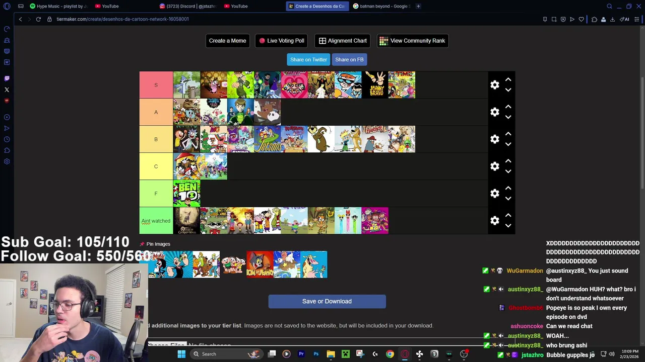Open a new browser tab
Screen dimensions: 645x362
pyautogui.click(x=418, y=6)
